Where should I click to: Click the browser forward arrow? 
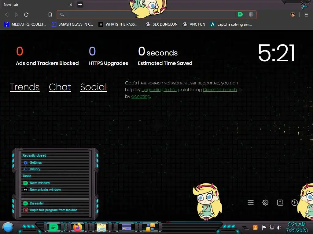click(x=17, y=15)
